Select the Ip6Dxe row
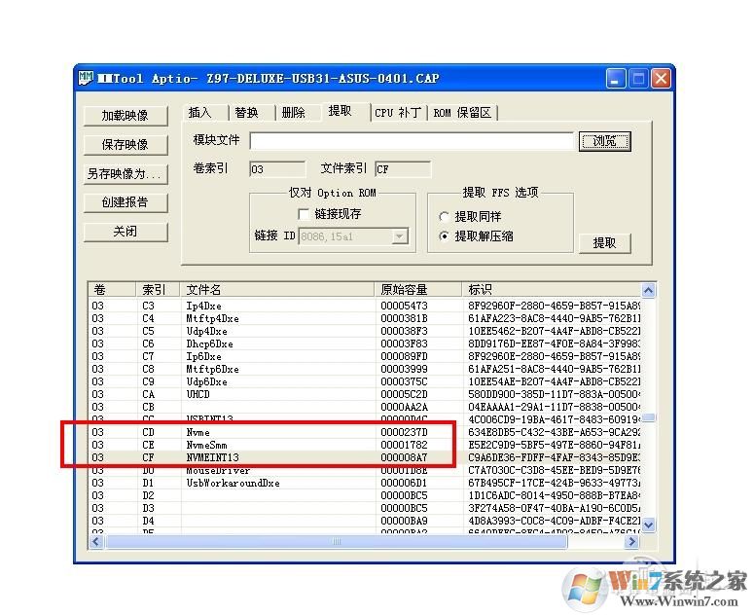This screenshot has height=615, width=754. [365, 356]
